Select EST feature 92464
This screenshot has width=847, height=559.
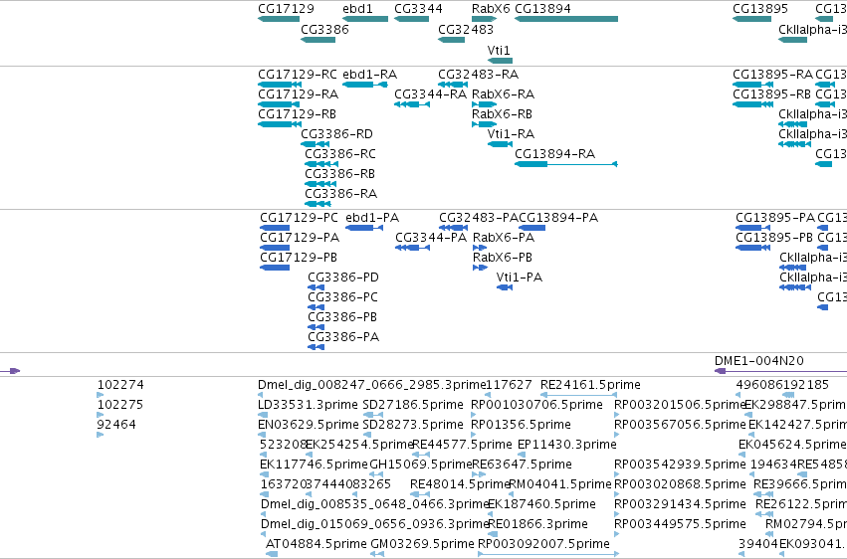coord(116,424)
